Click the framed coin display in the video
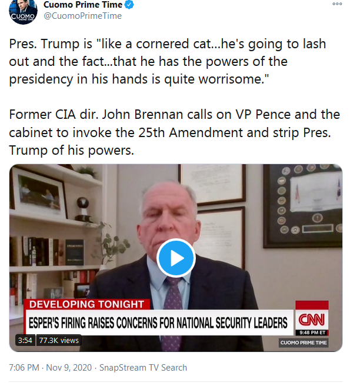Image resolution: width=350 pixels, height=383 pixels. 303,206
